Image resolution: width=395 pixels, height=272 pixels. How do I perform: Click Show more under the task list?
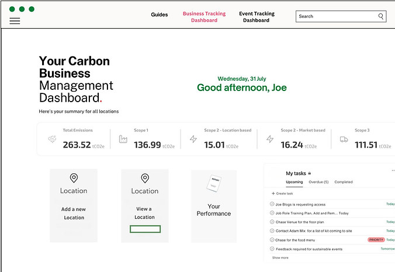pos(280,257)
